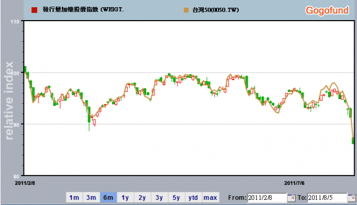Click the 台灣50(0050.TW) legend label
The height and width of the screenshot is (205, 357).
(216, 10)
